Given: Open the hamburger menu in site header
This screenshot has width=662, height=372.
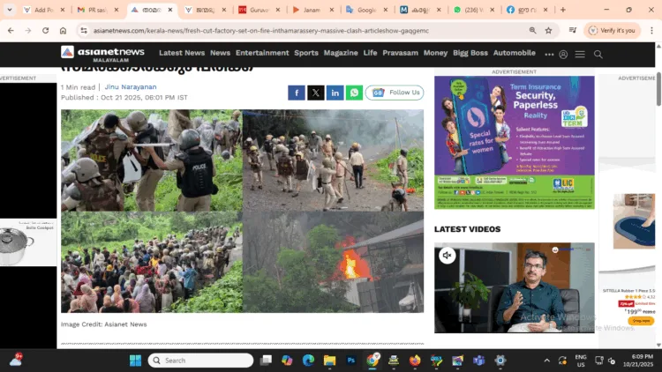Looking at the screenshot, I should 580,54.
